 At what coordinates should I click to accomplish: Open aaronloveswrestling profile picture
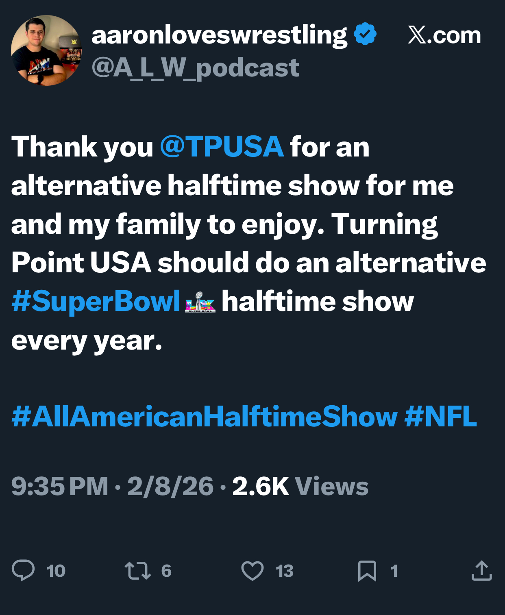pyautogui.click(x=46, y=50)
